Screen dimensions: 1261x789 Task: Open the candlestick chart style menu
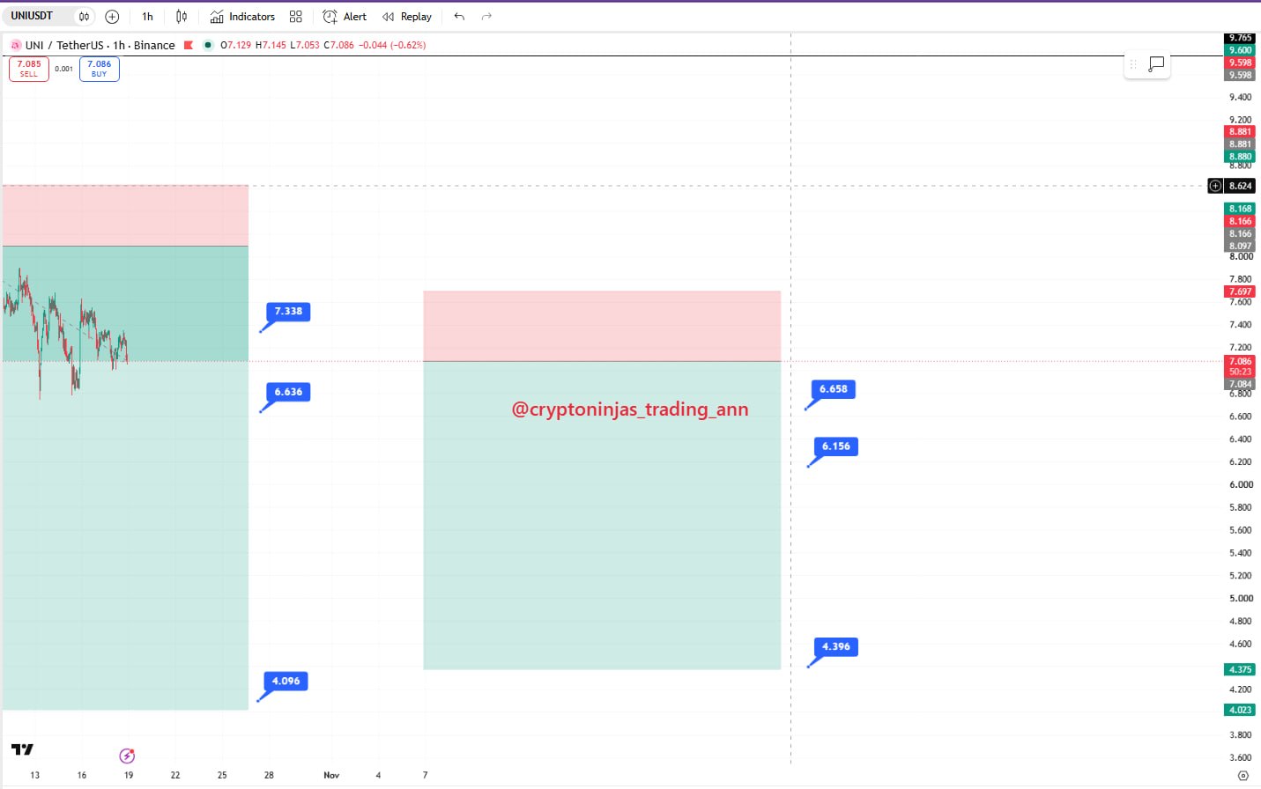pos(182,17)
